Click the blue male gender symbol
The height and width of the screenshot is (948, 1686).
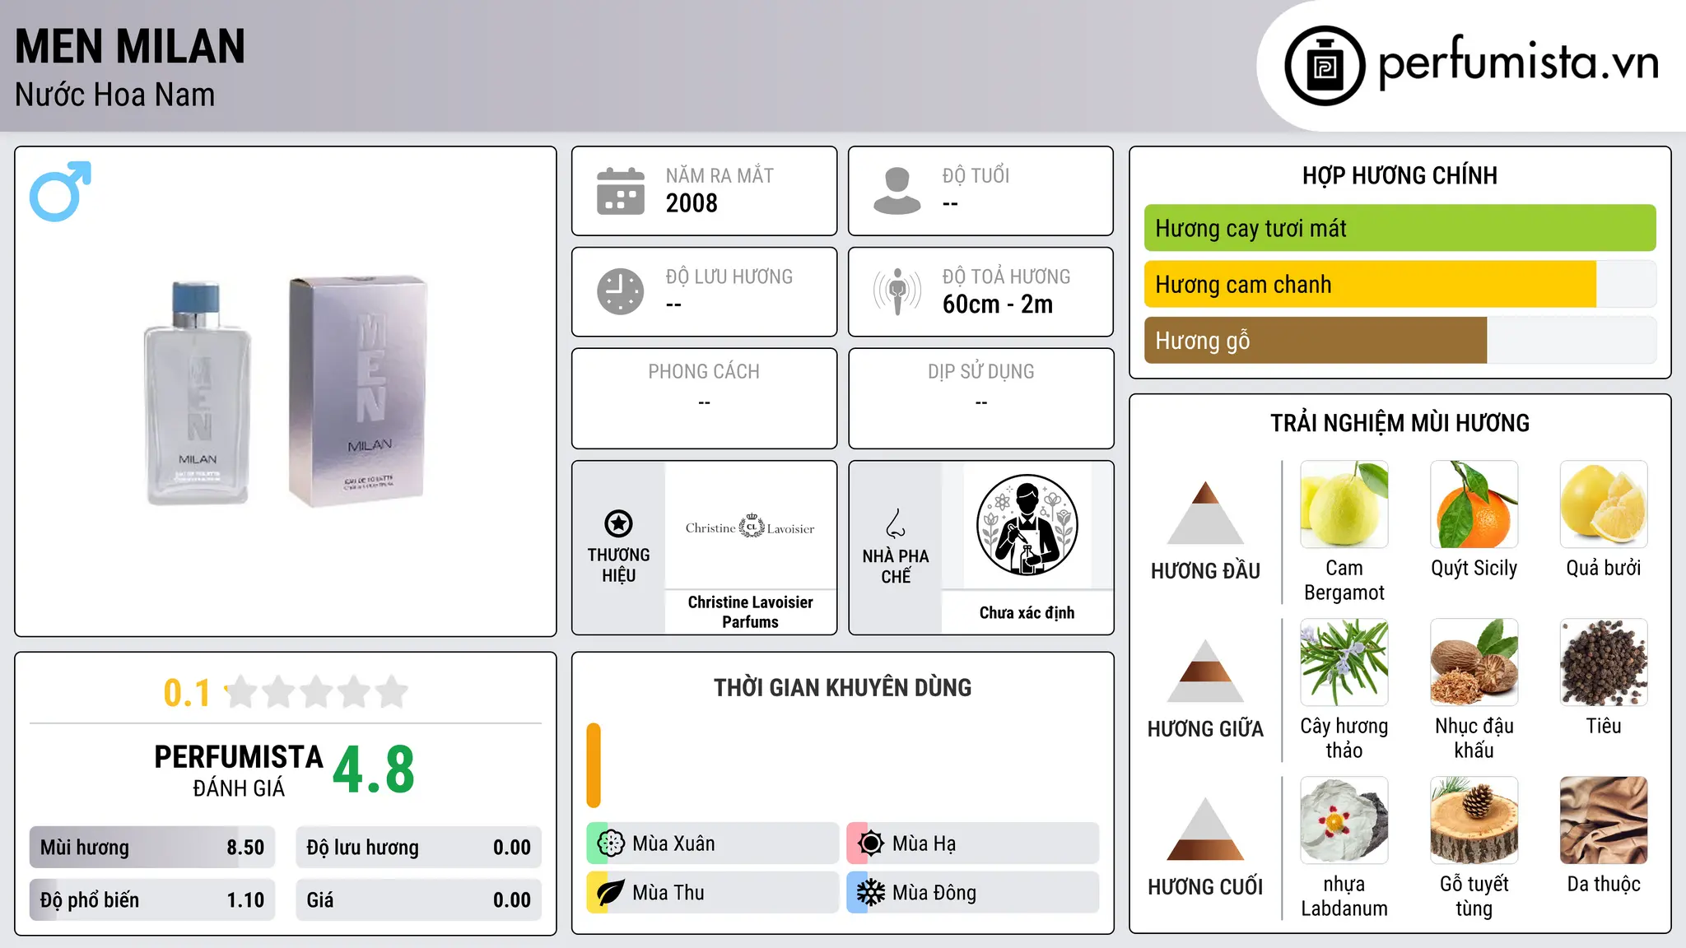[x=60, y=191]
